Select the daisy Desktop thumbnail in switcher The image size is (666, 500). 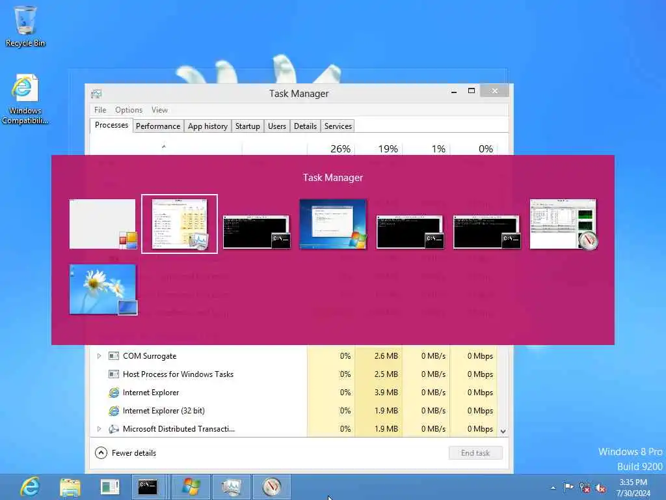point(103,290)
